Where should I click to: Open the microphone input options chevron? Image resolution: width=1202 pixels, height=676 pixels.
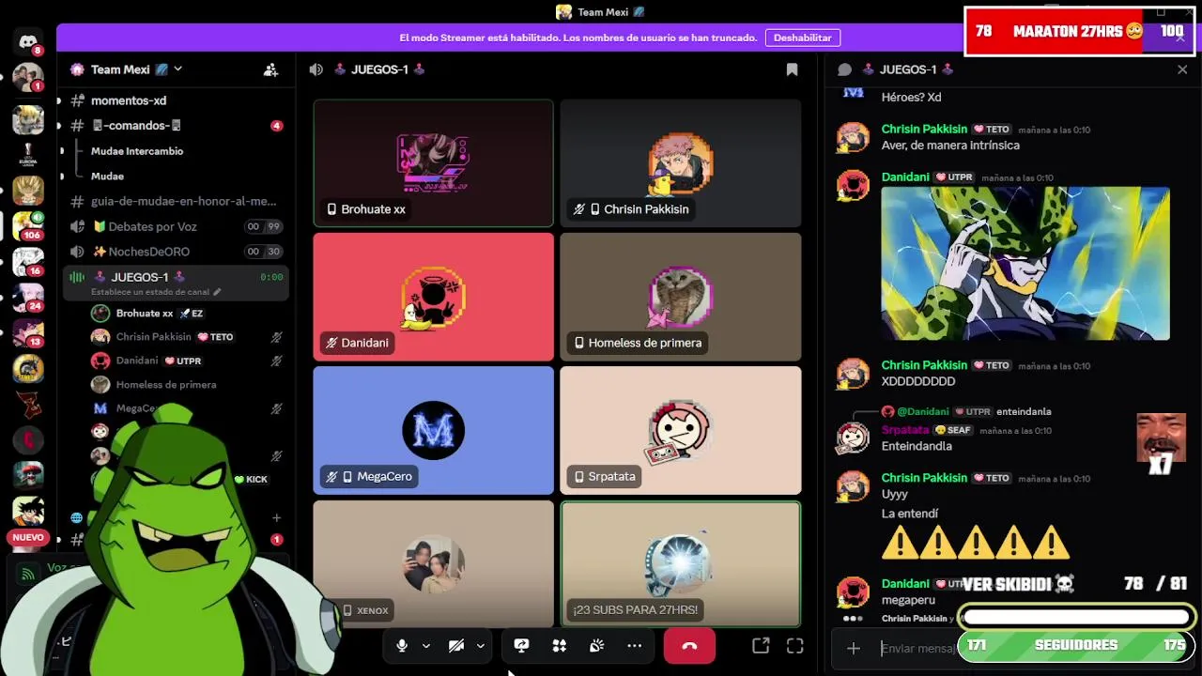click(x=425, y=646)
